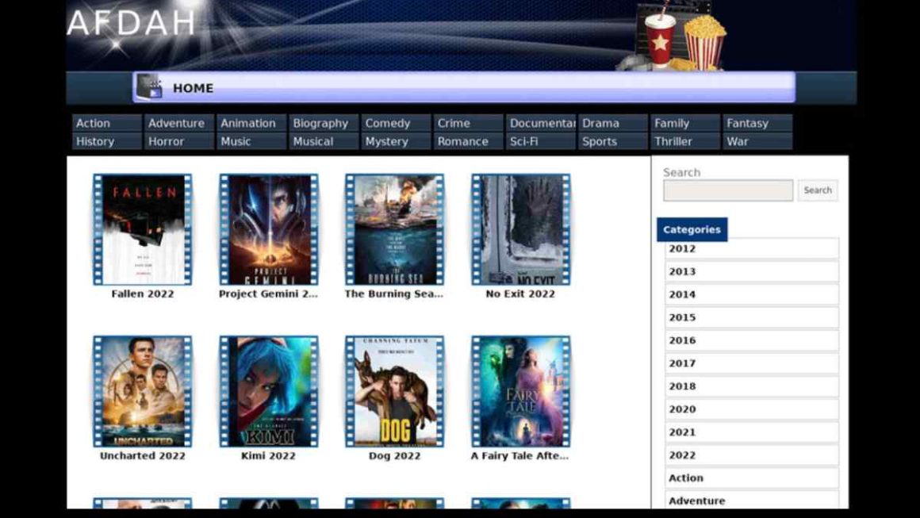Open the Dog movie poster
920x518 pixels.
point(395,391)
